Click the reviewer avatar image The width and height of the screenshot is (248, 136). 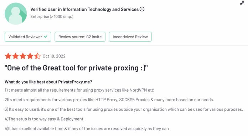pos(16,13)
